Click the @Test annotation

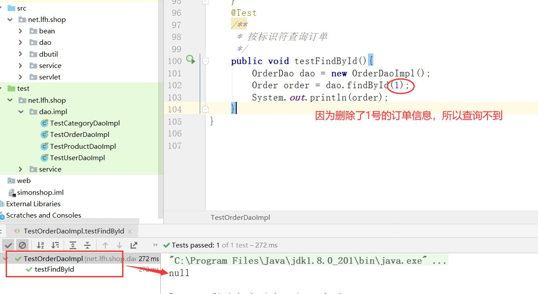244,13
